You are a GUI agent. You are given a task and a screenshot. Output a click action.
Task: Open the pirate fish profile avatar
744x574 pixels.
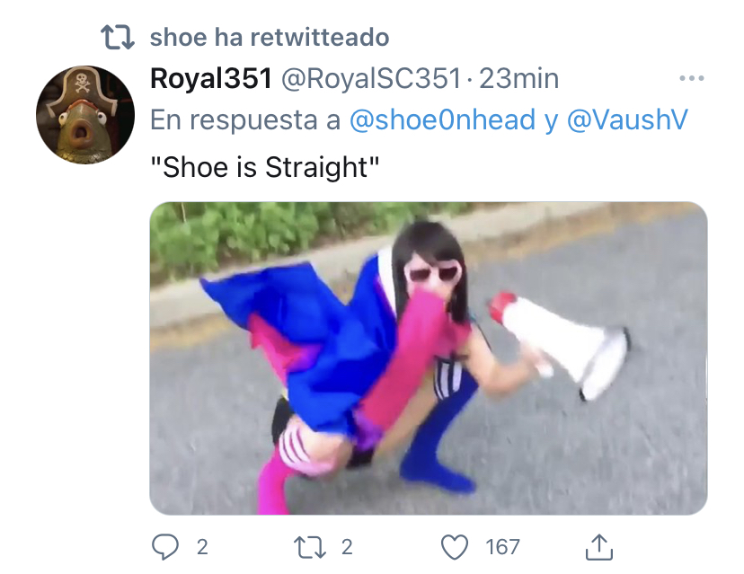click(x=85, y=115)
